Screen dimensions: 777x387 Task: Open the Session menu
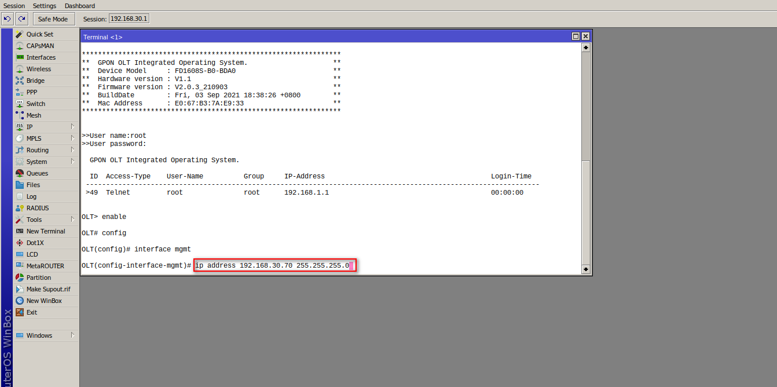pyautogui.click(x=13, y=6)
